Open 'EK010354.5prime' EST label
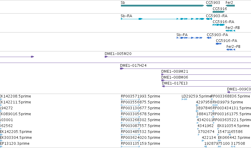The image size is (251, 148). tap(233, 126)
